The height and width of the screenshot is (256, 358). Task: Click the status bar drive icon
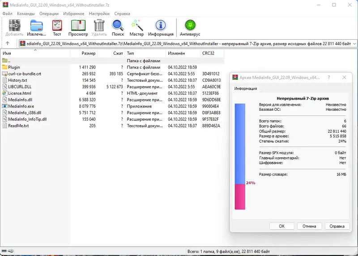(4, 251)
